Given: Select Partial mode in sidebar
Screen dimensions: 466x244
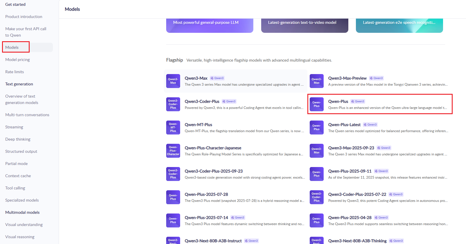Looking at the screenshot, I should pyautogui.click(x=17, y=164).
